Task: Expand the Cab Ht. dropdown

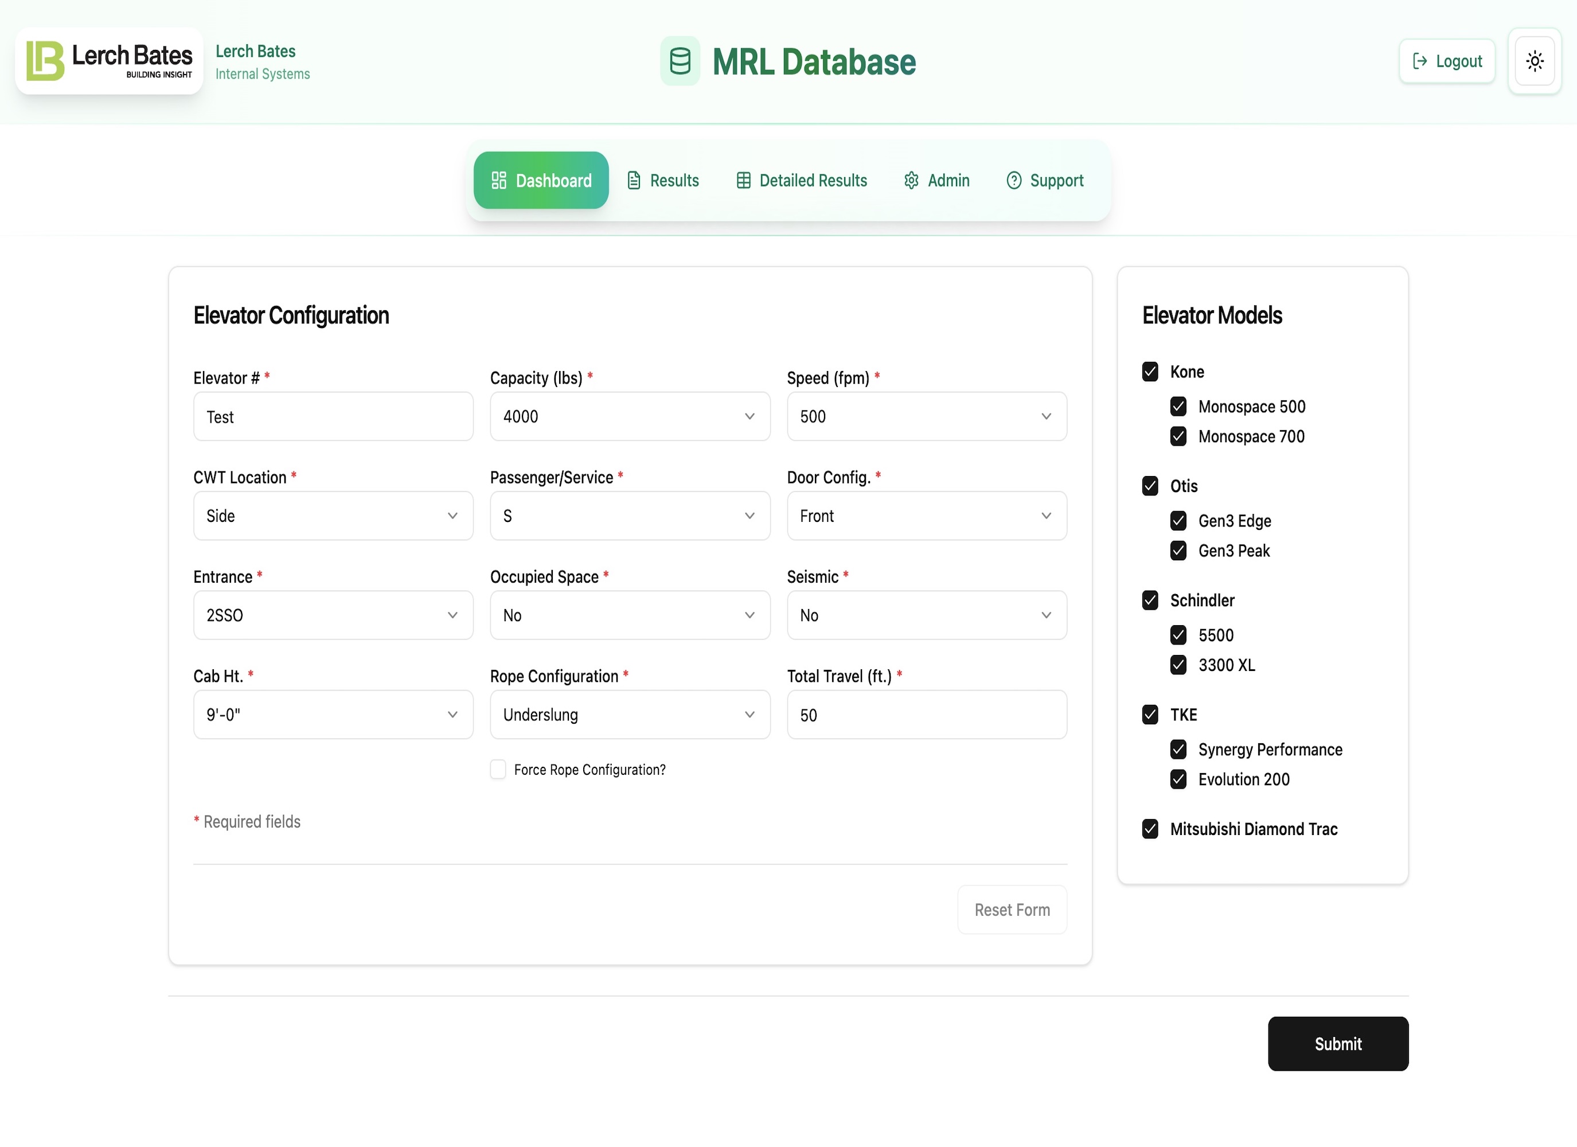Action: (x=333, y=715)
